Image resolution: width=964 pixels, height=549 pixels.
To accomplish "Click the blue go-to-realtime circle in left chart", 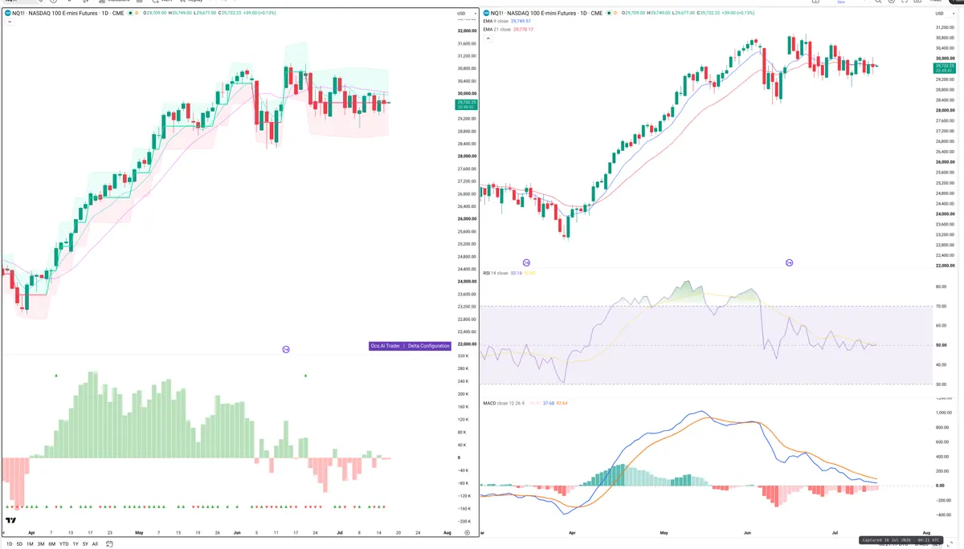I will tap(286, 349).
